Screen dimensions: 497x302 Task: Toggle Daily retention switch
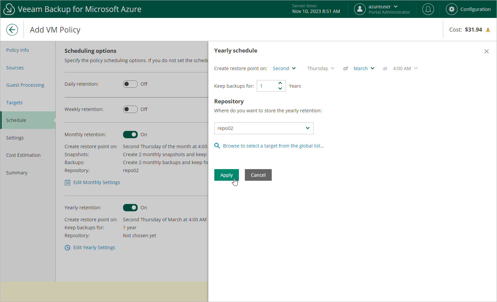click(130, 84)
